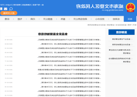Click 监督检查 in the breadcrumb trail

pyautogui.click(x=110, y=25)
